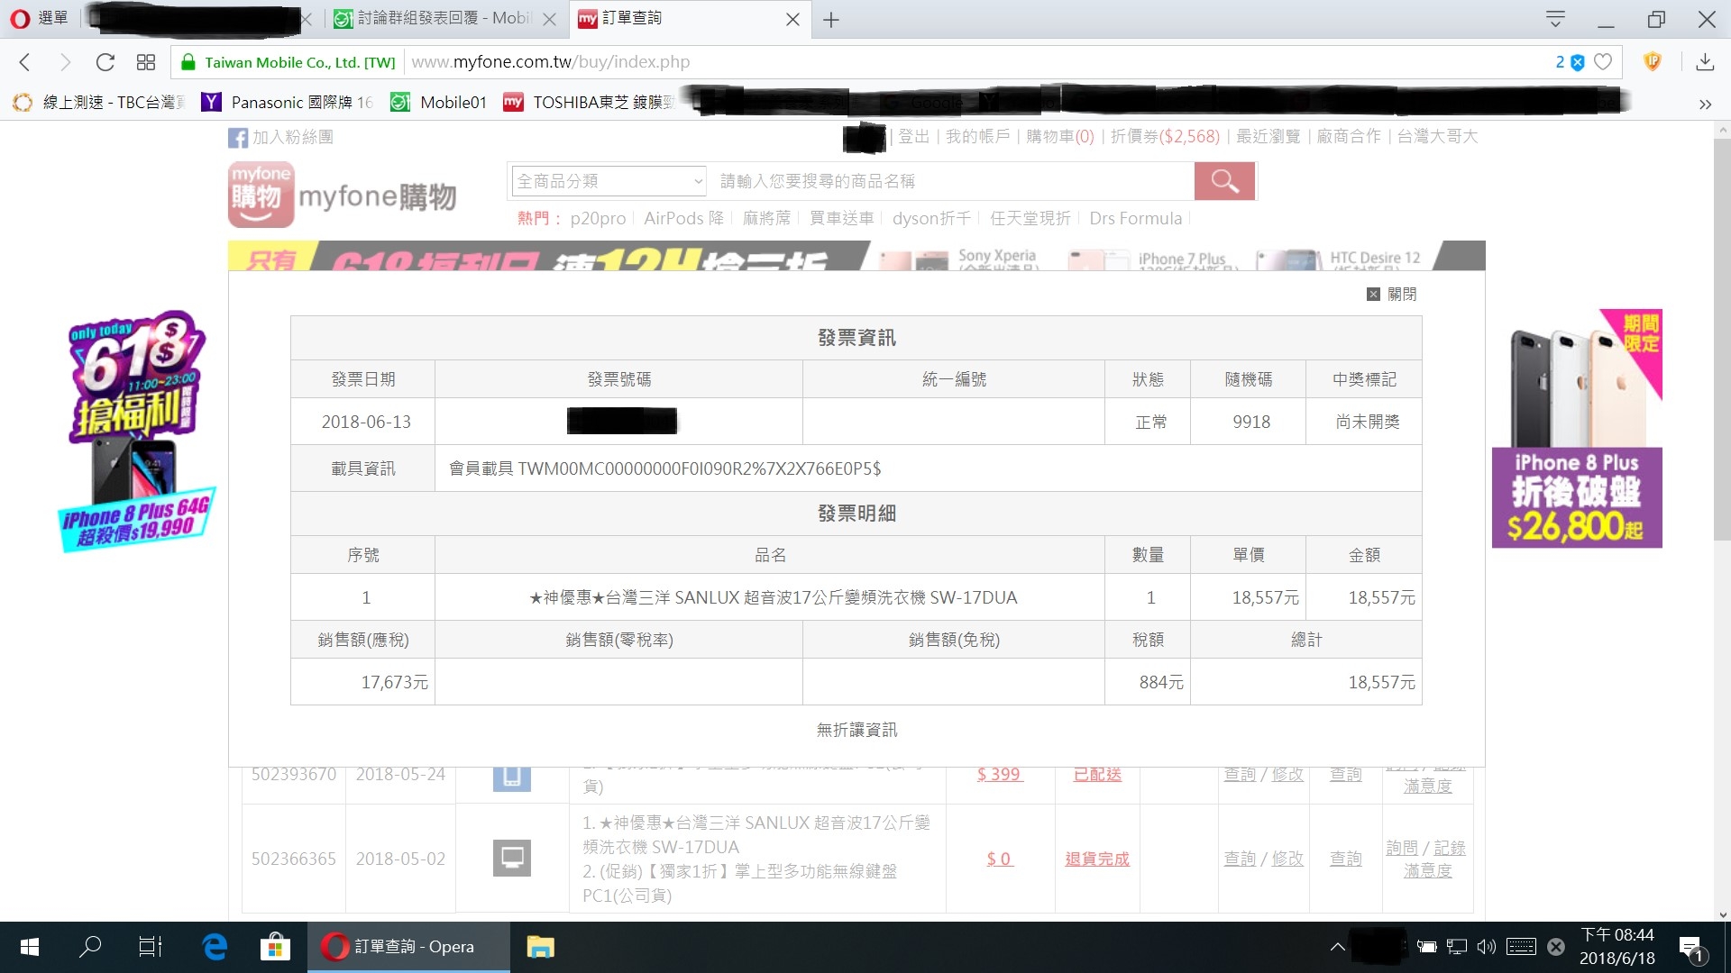Click the $ 399 order amount link
This screenshot has height=973, width=1731.
coord(999,774)
